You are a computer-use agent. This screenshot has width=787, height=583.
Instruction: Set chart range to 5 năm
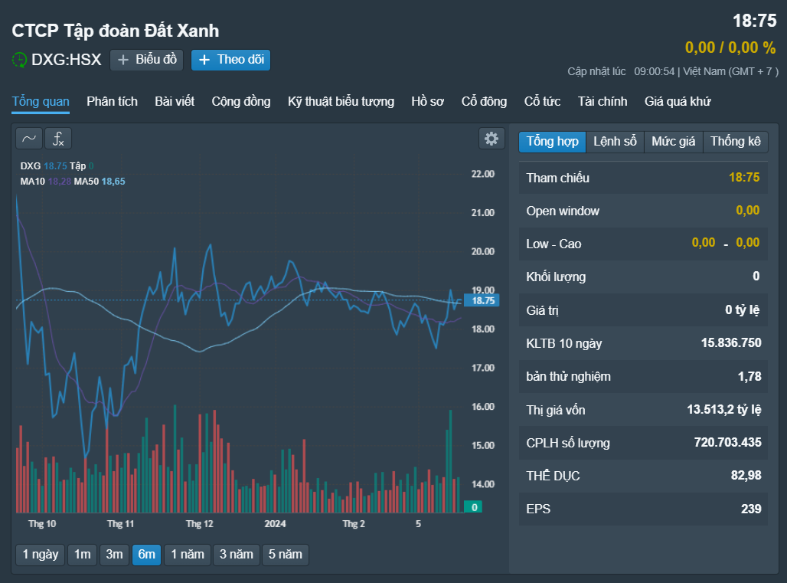click(x=285, y=555)
